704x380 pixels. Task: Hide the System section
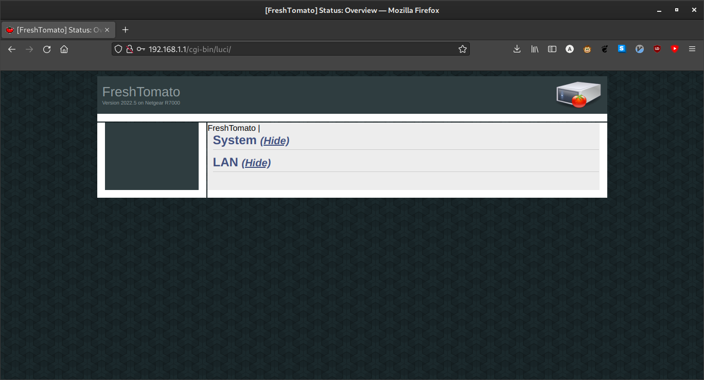pyautogui.click(x=275, y=141)
